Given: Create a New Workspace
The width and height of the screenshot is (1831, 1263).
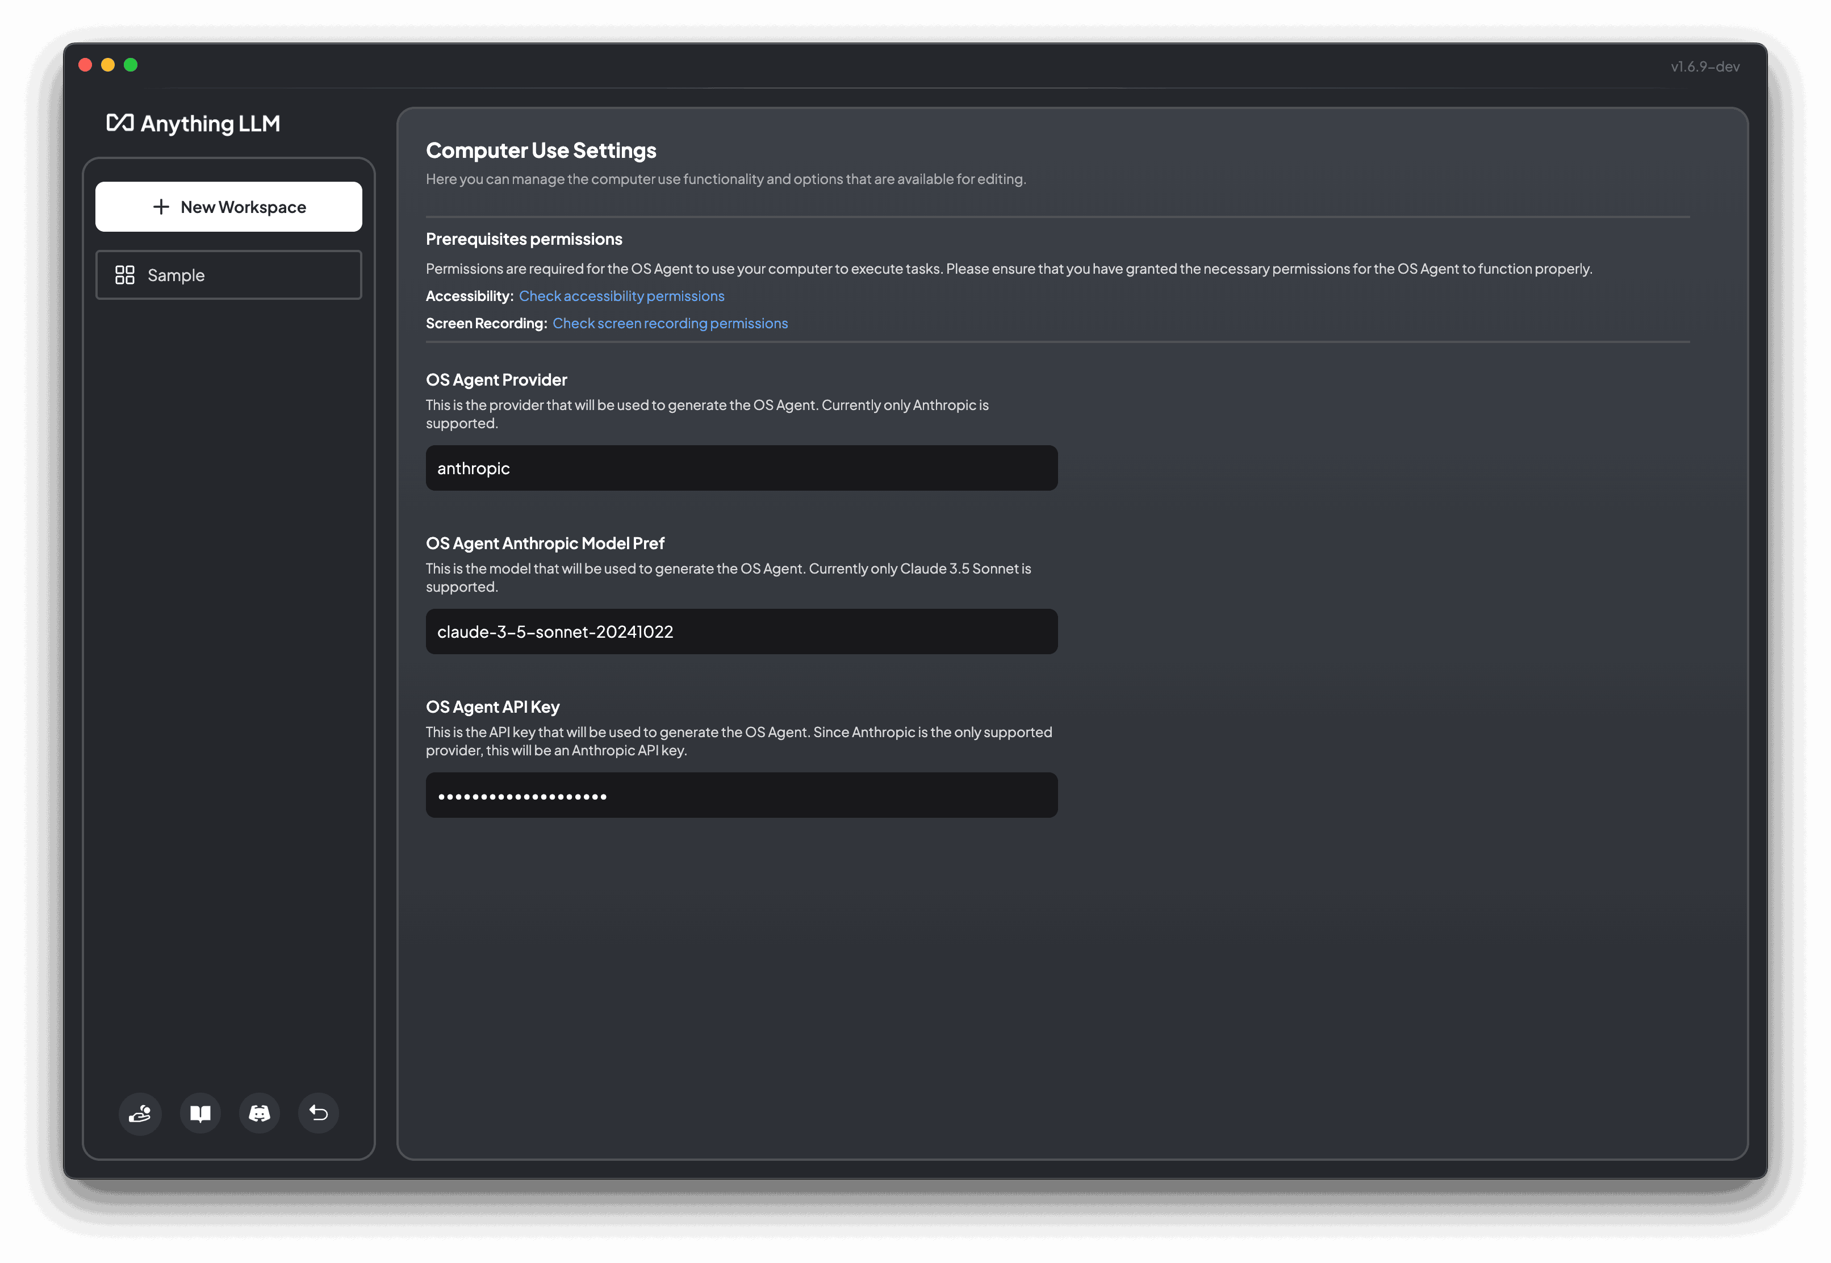Looking at the screenshot, I should pos(229,207).
